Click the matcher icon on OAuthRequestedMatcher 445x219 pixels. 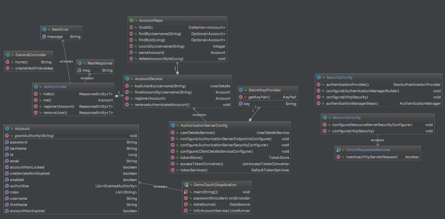tap(338, 150)
